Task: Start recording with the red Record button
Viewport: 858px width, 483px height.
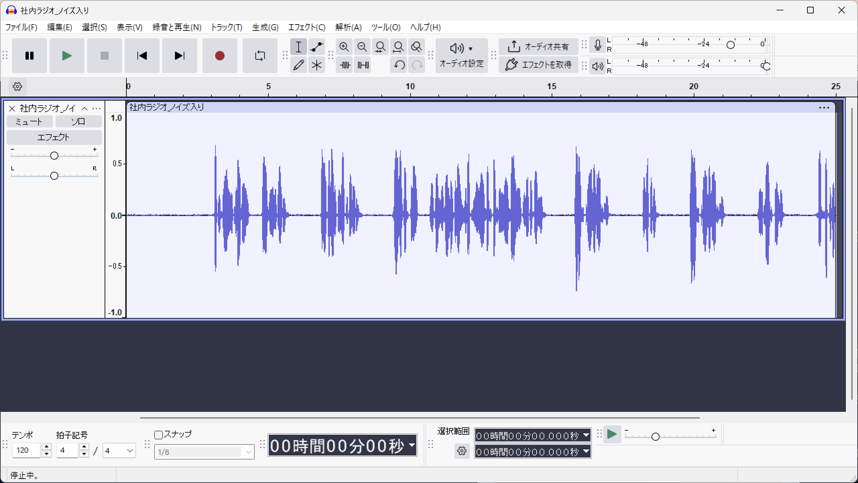Action: click(x=220, y=56)
